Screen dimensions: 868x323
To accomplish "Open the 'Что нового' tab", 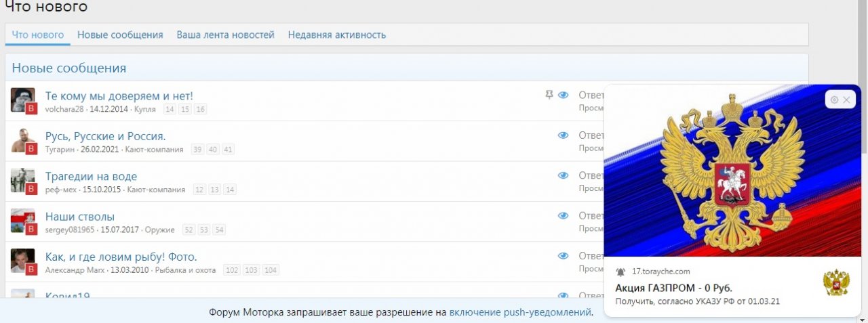I will (38, 35).
